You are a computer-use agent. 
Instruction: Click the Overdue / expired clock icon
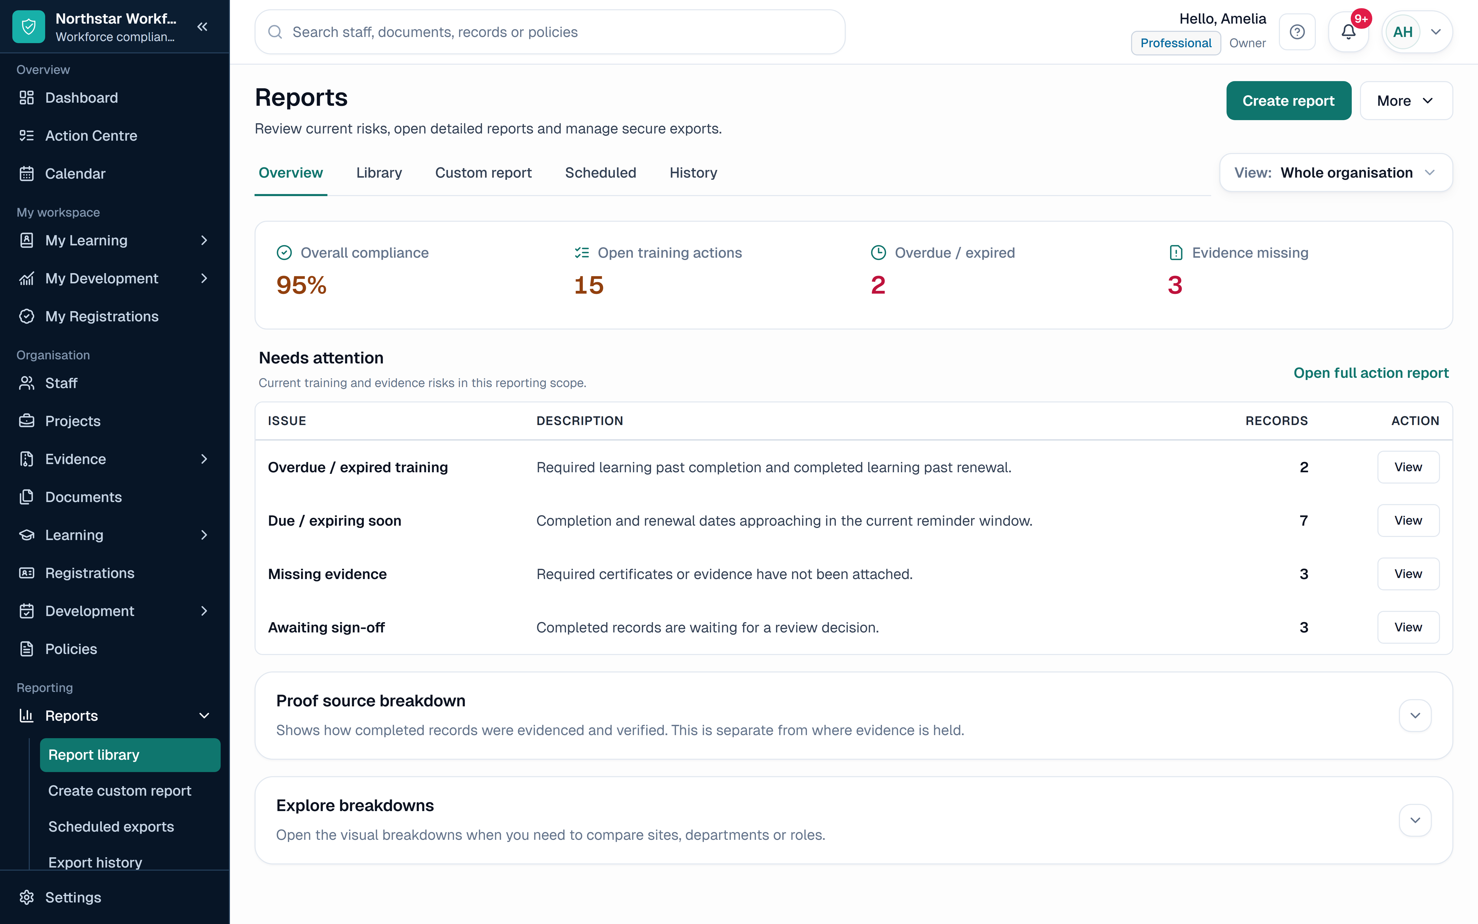pyautogui.click(x=878, y=252)
